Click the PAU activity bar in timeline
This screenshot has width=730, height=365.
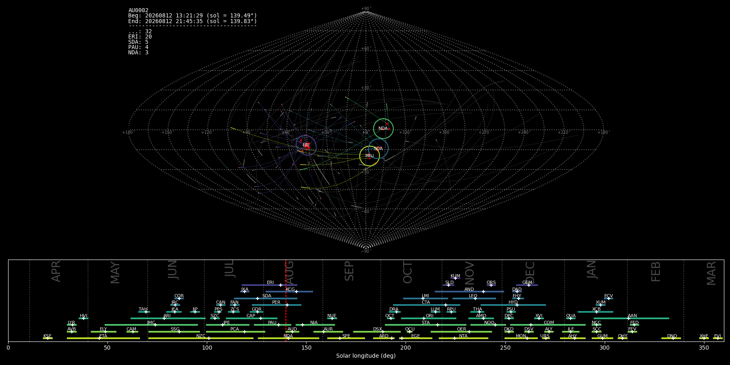click(x=273, y=325)
